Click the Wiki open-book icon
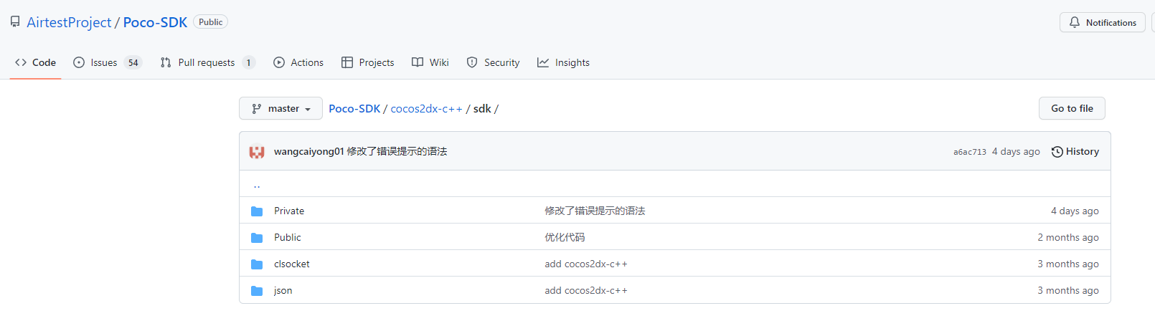The height and width of the screenshot is (326, 1155). tap(418, 62)
